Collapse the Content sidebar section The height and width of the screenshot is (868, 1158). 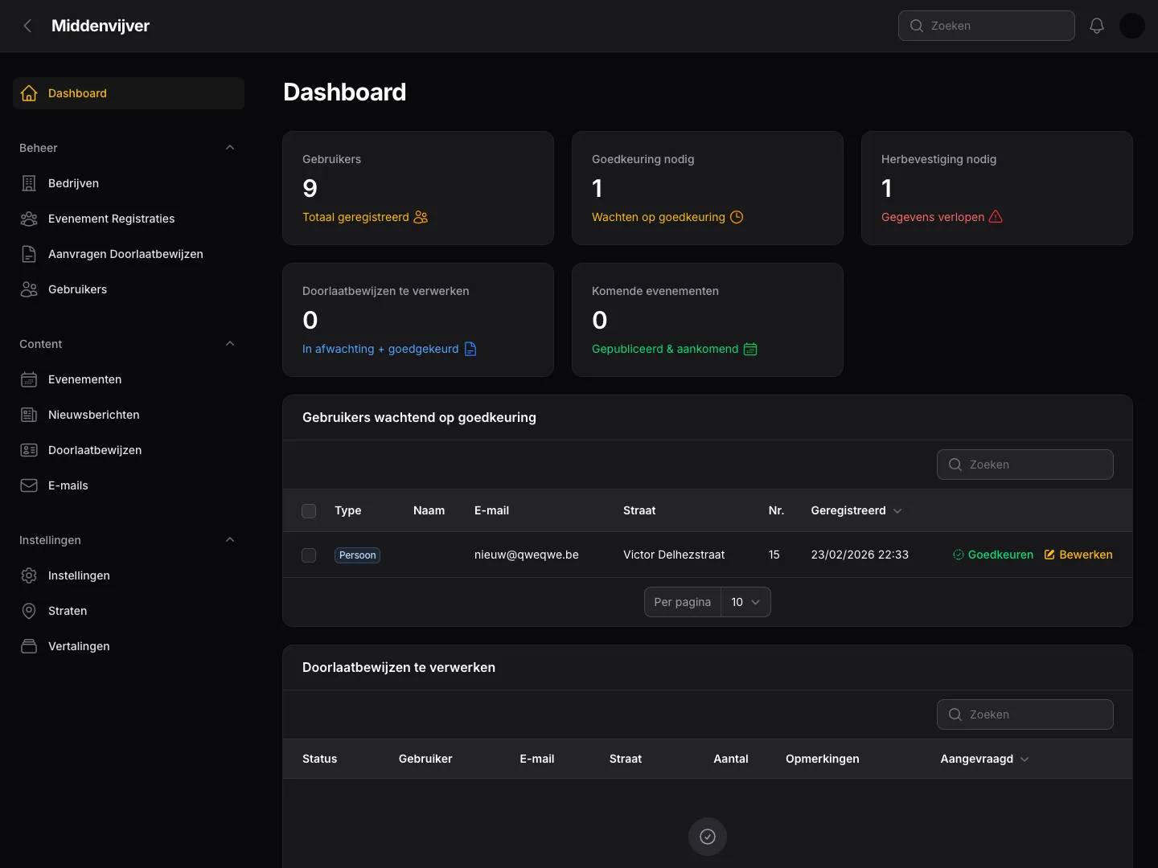click(230, 344)
